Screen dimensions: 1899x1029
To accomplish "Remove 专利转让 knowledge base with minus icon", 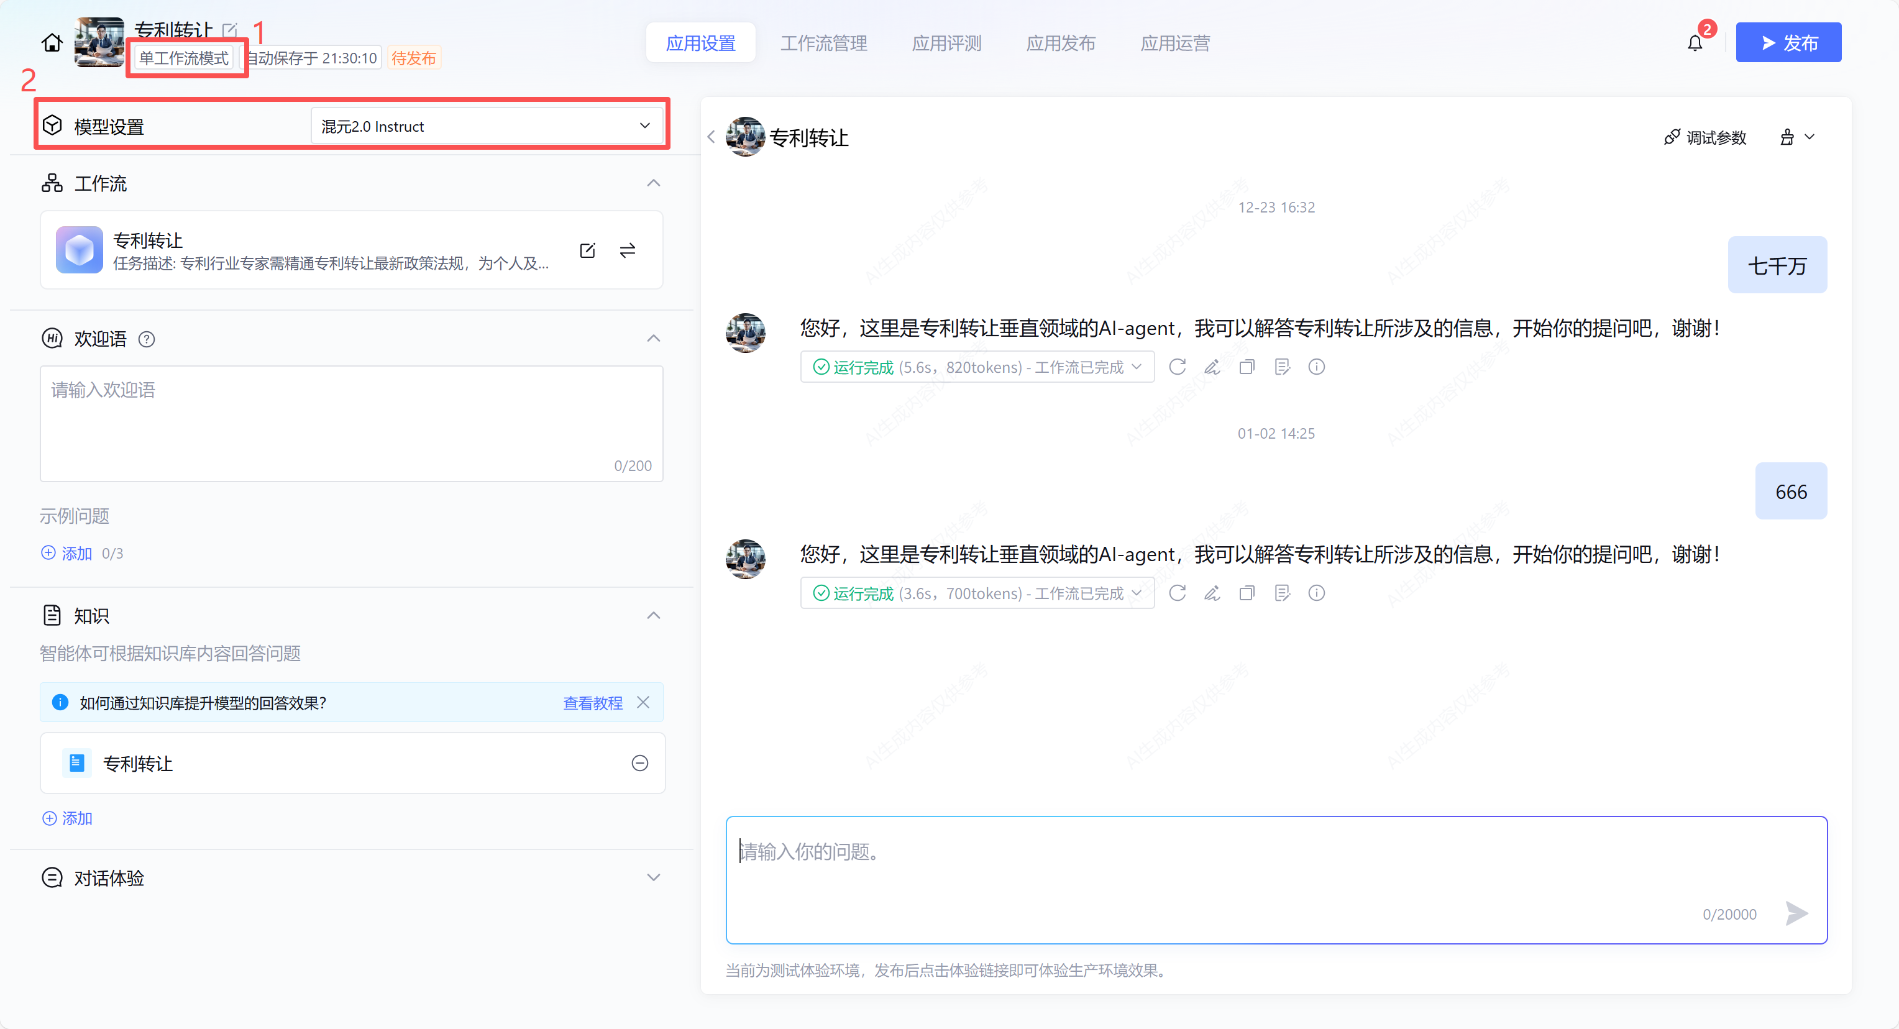I will (x=640, y=764).
